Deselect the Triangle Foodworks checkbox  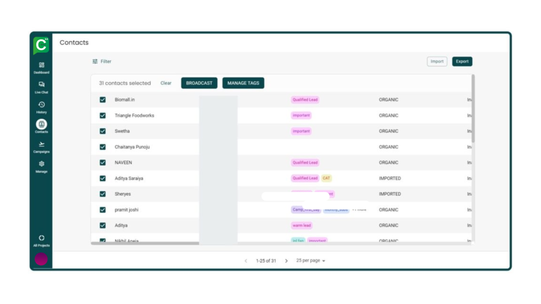coord(102,116)
